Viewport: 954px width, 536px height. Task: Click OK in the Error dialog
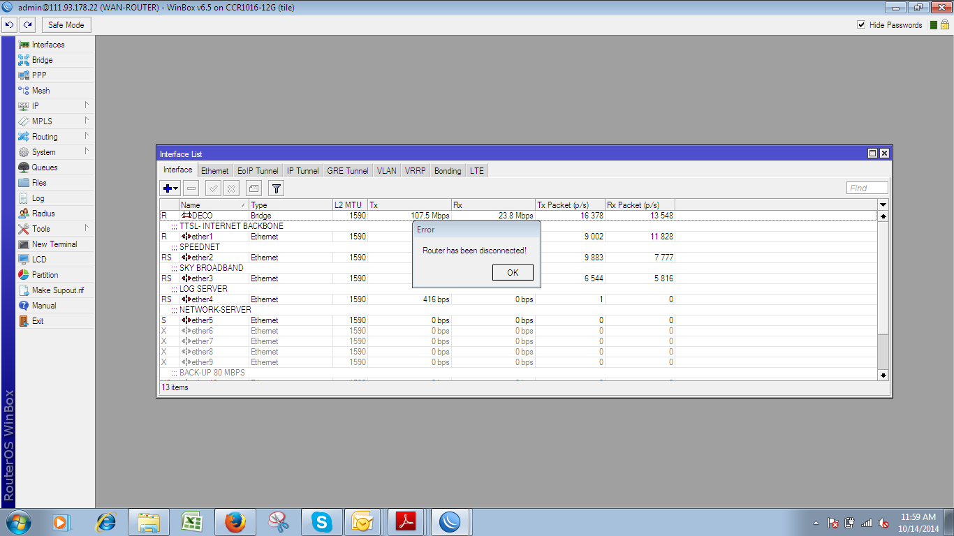(x=513, y=273)
